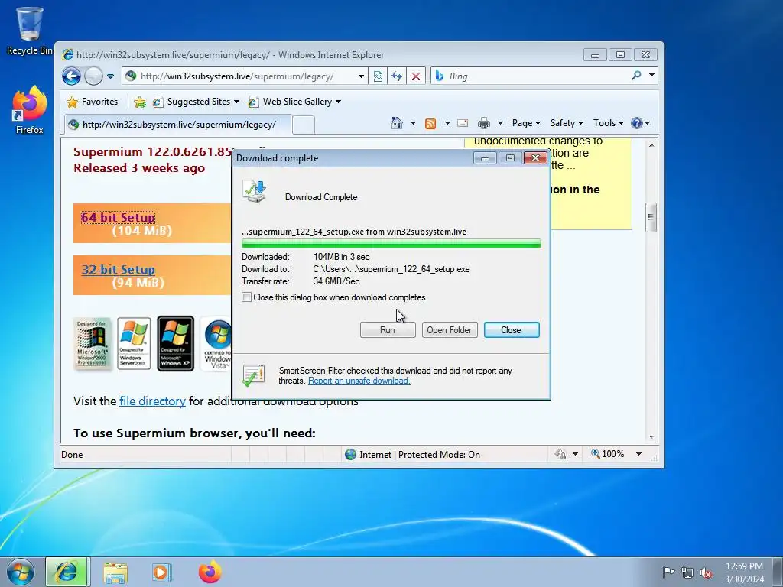Click the Action Center flag tray icon
783x587 pixels.
(x=668, y=572)
